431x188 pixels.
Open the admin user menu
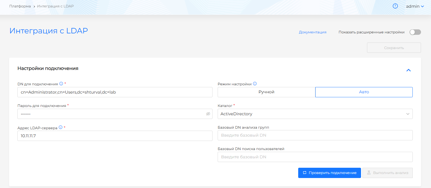415,6
